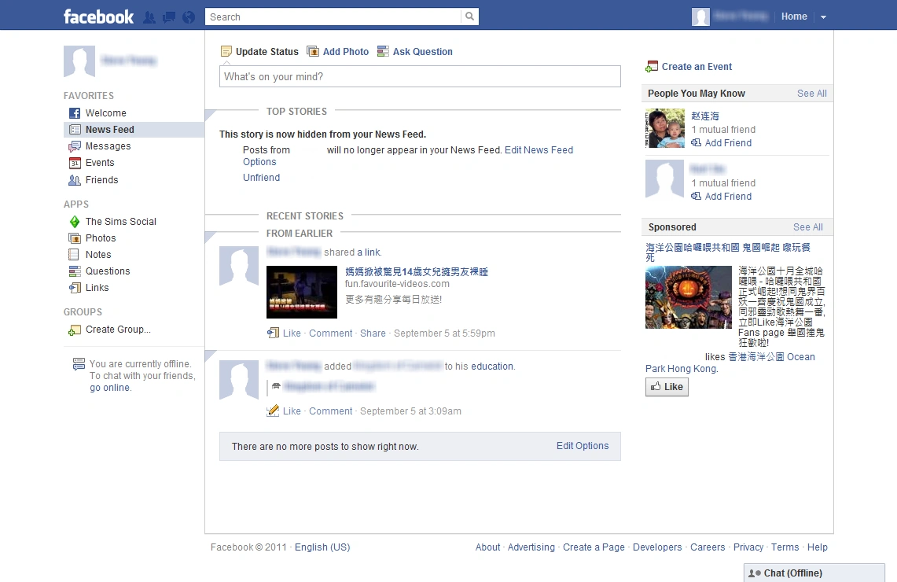Click the English (US) language link

click(322, 547)
